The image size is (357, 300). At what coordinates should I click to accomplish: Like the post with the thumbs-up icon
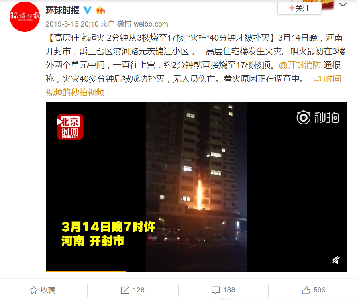click(306, 290)
